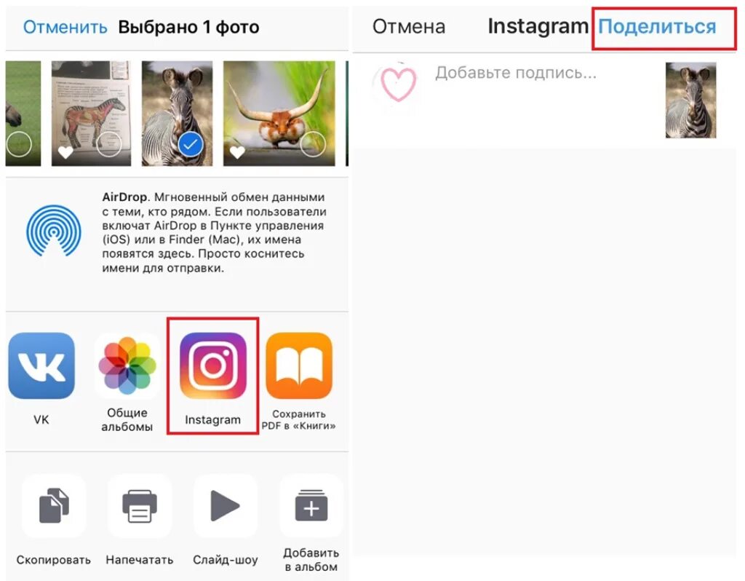Select the partially visible leftmost photo circle
The image size is (745, 581).
point(19,145)
